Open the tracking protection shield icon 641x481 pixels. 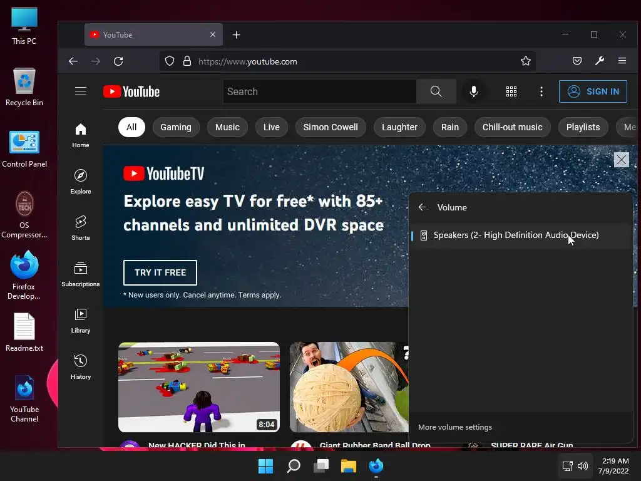pyautogui.click(x=169, y=61)
